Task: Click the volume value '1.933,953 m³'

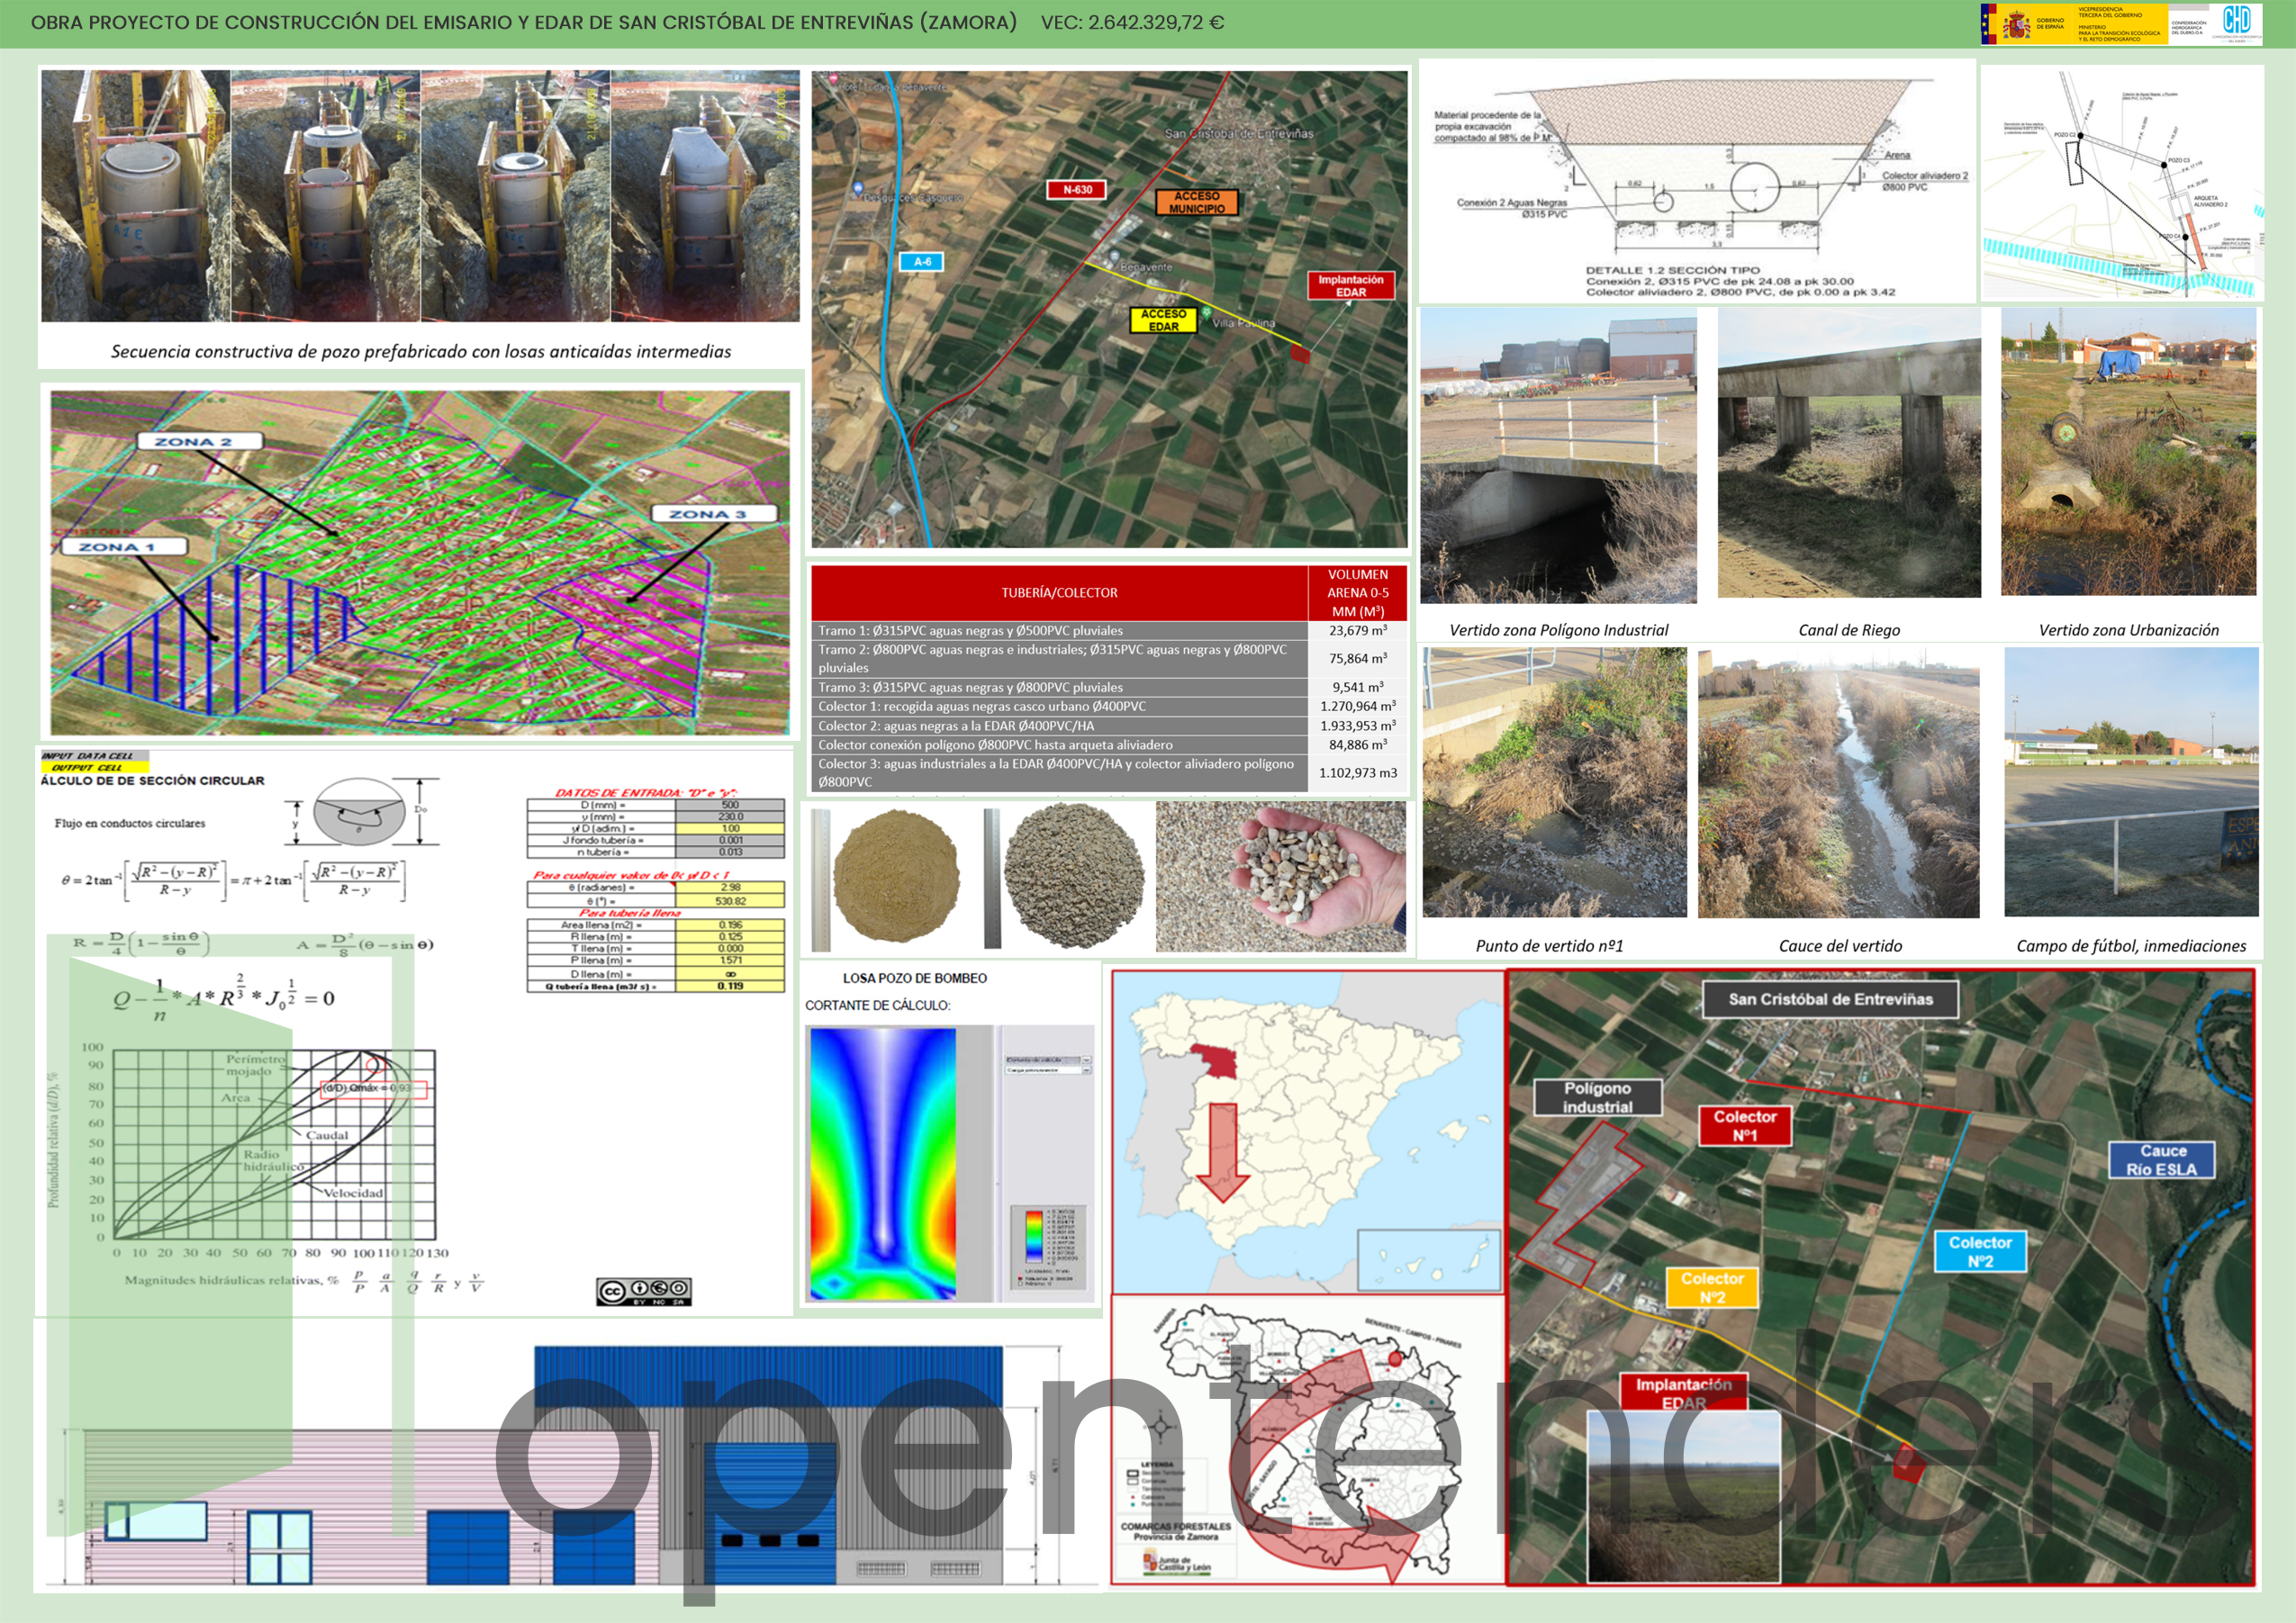Action: pyautogui.click(x=1357, y=726)
